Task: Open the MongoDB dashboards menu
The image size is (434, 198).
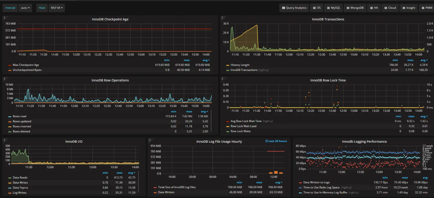Action: (355, 8)
